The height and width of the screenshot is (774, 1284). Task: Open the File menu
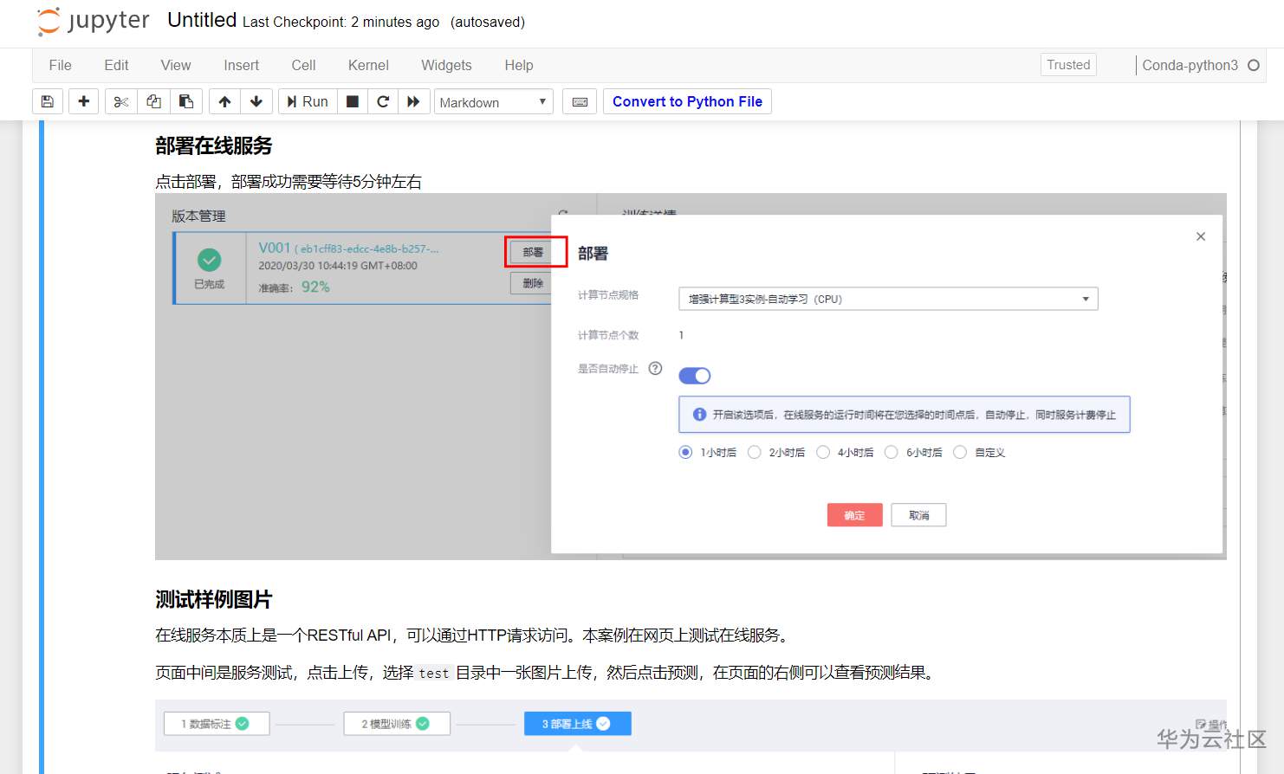click(x=61, y=65)
